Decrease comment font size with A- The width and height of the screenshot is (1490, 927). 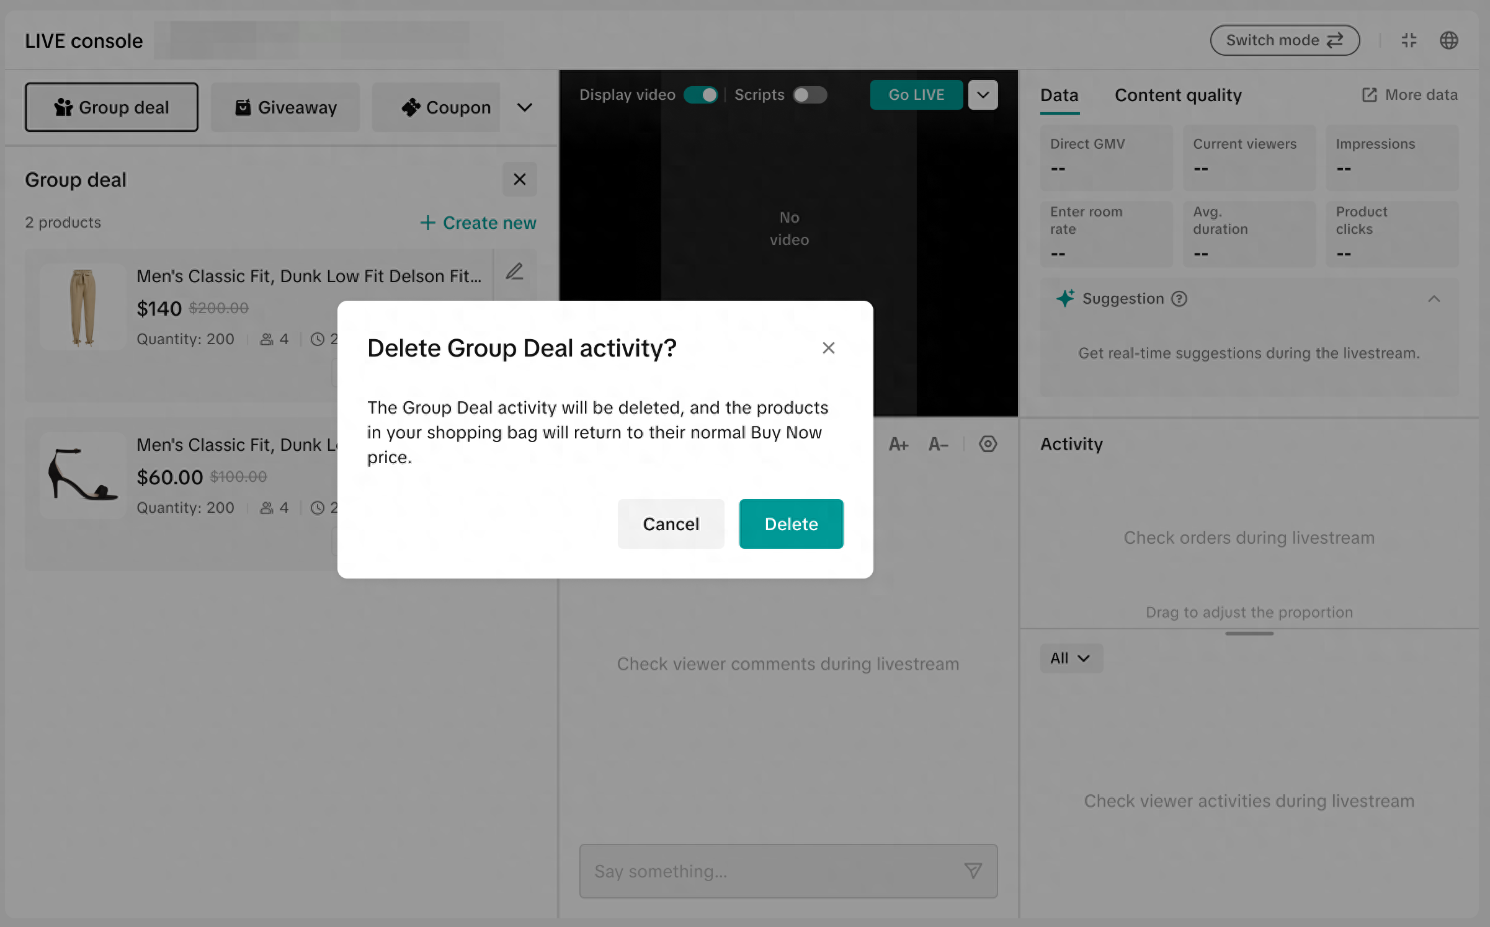point(938,444)
